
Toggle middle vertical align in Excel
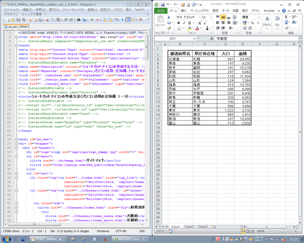tap(223, 18)
